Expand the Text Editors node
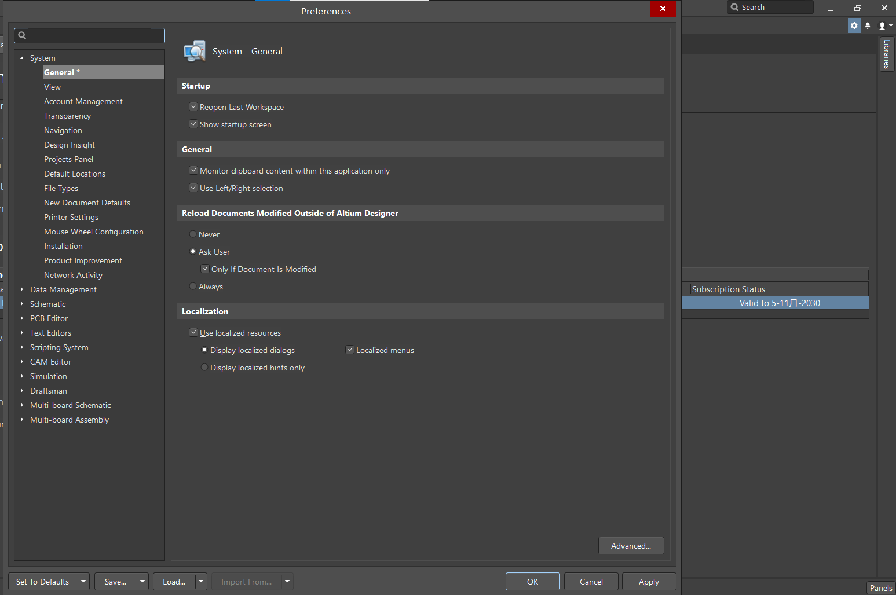The image size is (896, 595). [x=22, y=333]
